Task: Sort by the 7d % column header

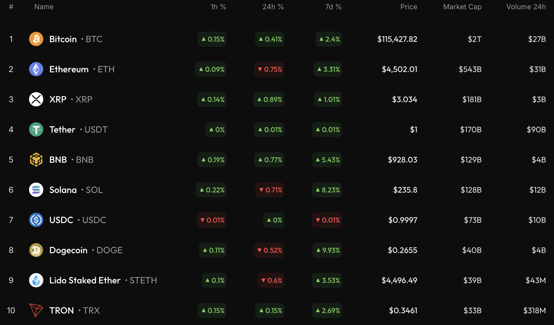Action: coord(333,7)
